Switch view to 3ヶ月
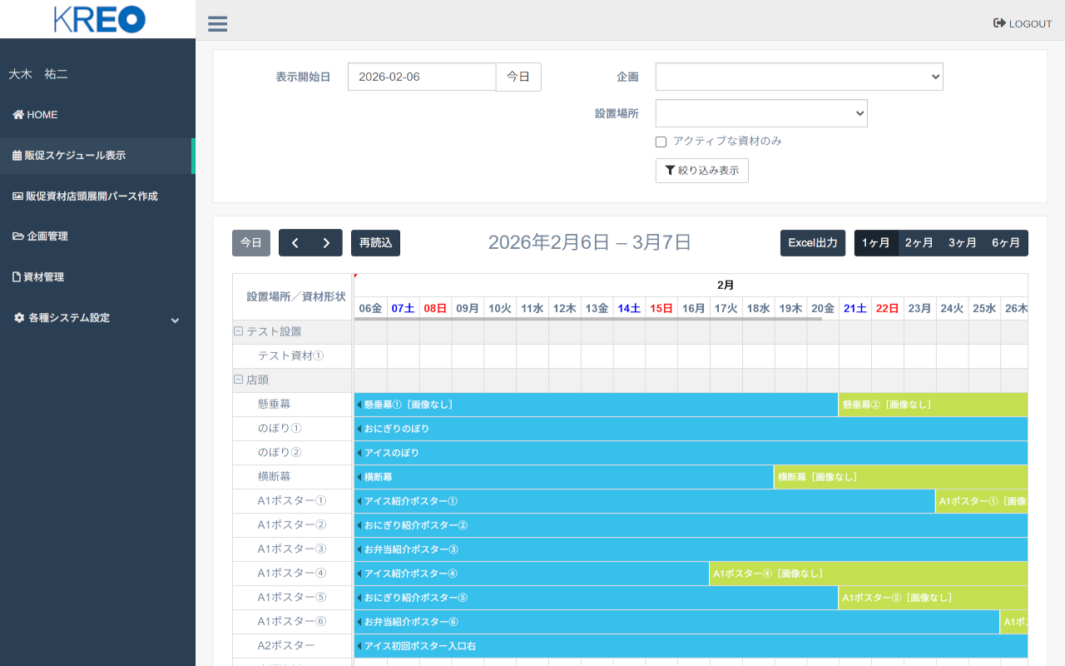Screen dimensions: 1065x666 pyautogui.click(x=962, y=243)
